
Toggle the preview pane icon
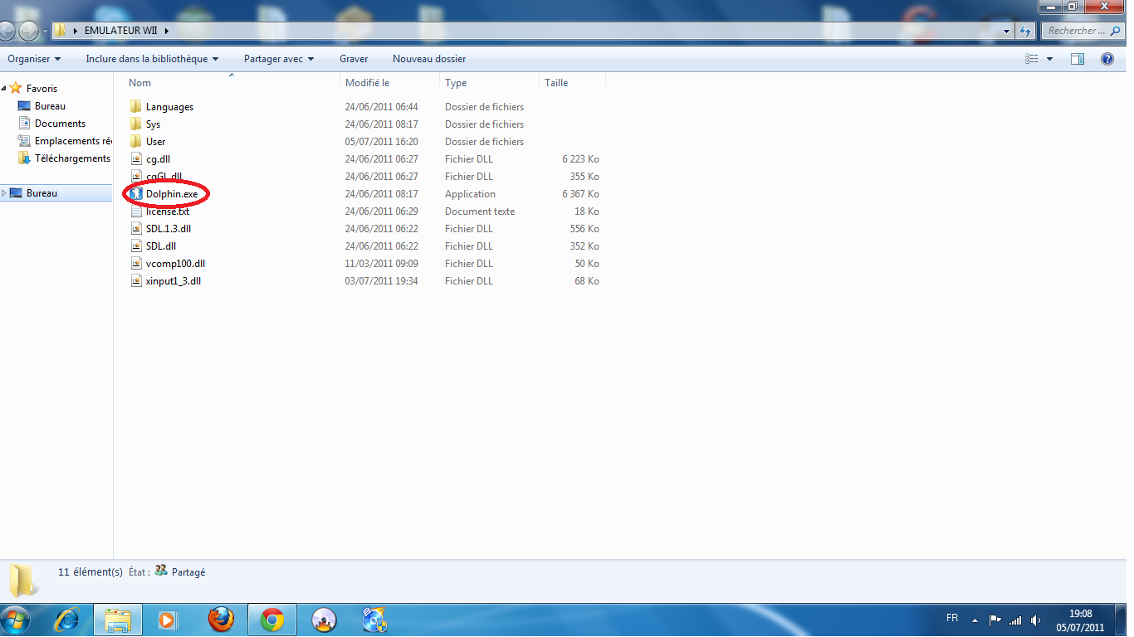(x=1078, y=59)
